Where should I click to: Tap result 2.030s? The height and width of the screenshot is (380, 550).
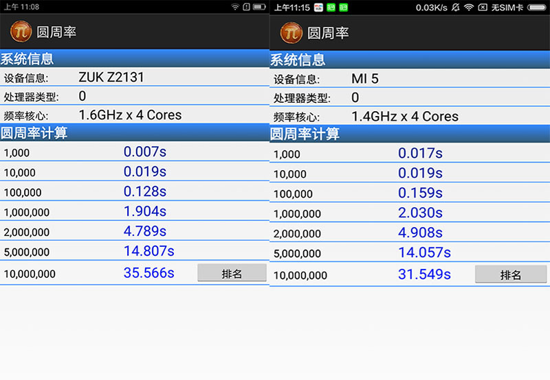tap(420, 213)
